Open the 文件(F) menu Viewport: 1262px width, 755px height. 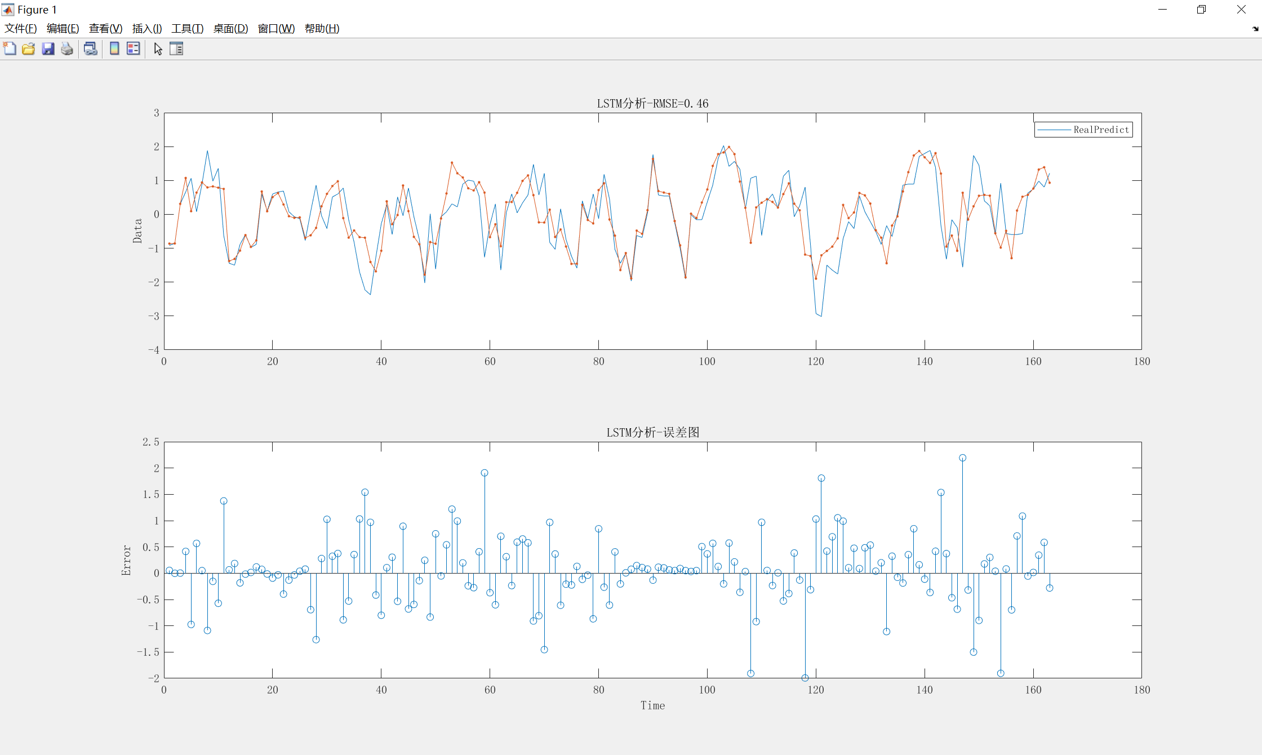[x=21, y=29]
